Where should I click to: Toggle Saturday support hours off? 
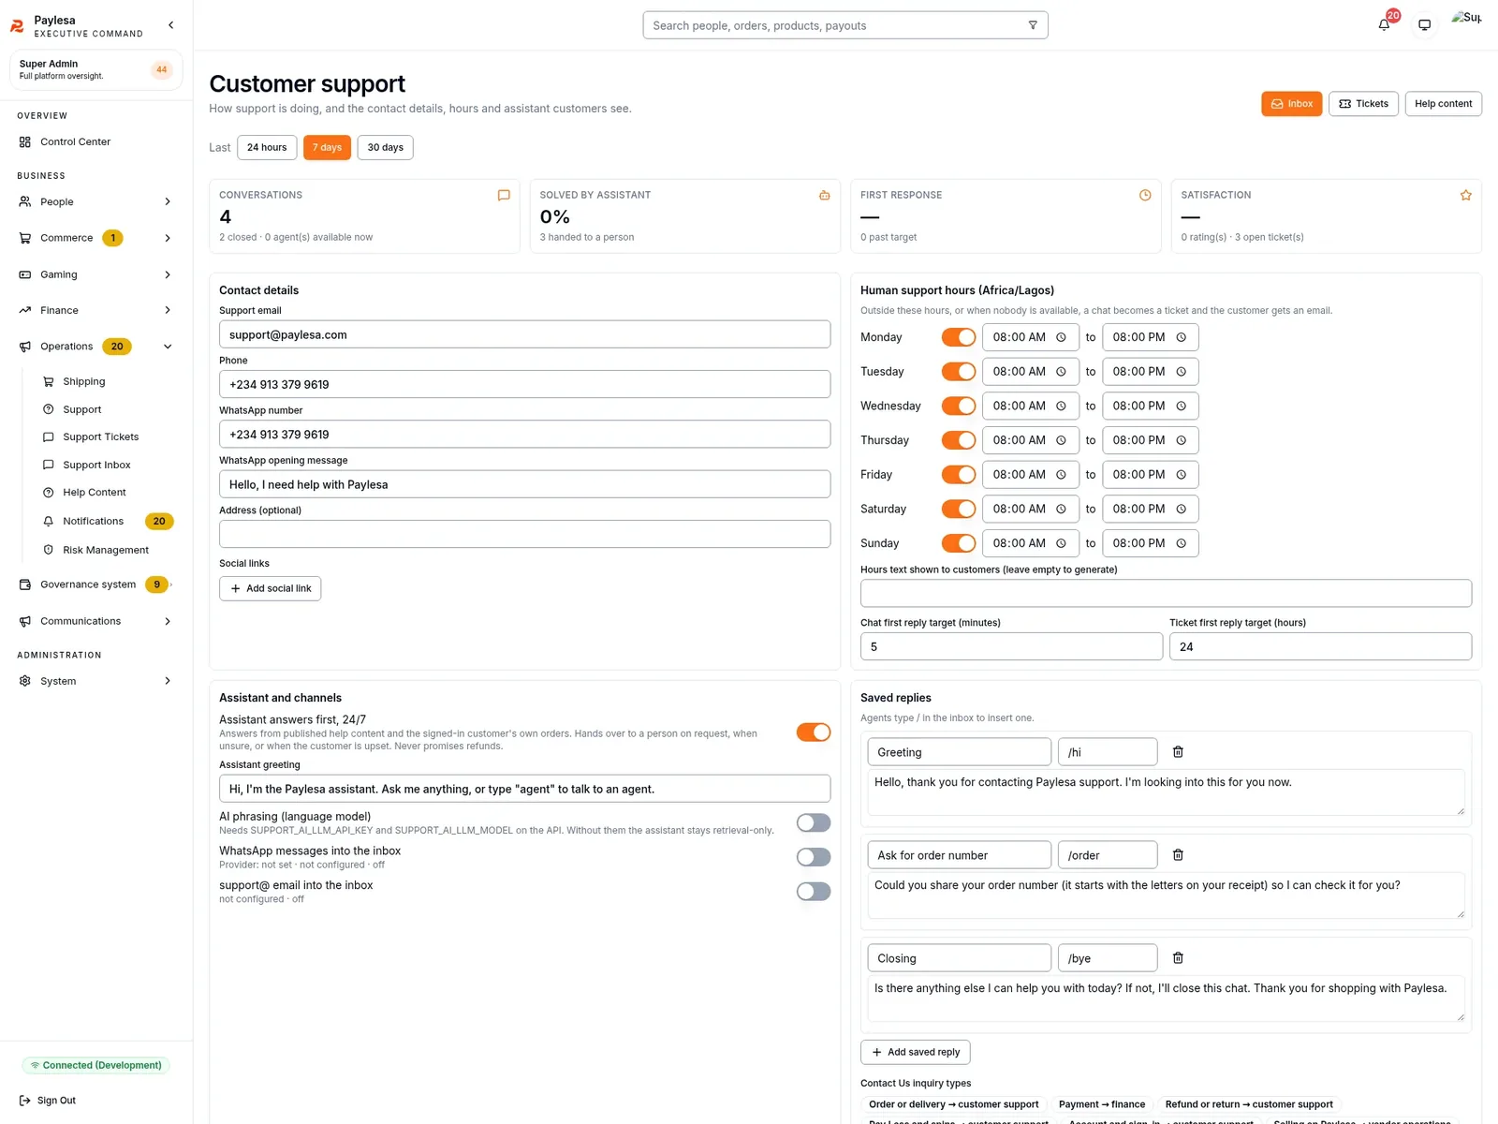(x=959, y=509)
